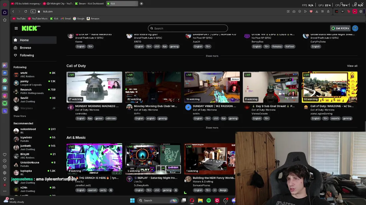The height and width of the screenshot is (205, 366).
Task: Open Gmail bookmark
Action: point(65,19)
